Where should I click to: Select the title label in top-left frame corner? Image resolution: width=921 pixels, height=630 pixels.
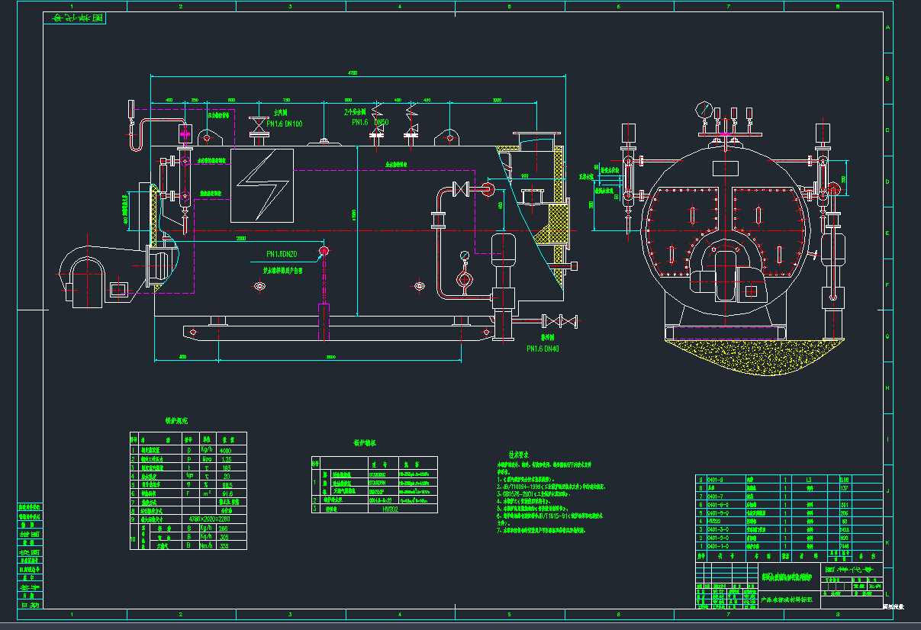tap(75, 19)
